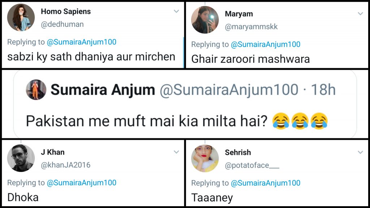
Task: Click Sumaira Anjum's small avatar
Action: pos(36,90)
